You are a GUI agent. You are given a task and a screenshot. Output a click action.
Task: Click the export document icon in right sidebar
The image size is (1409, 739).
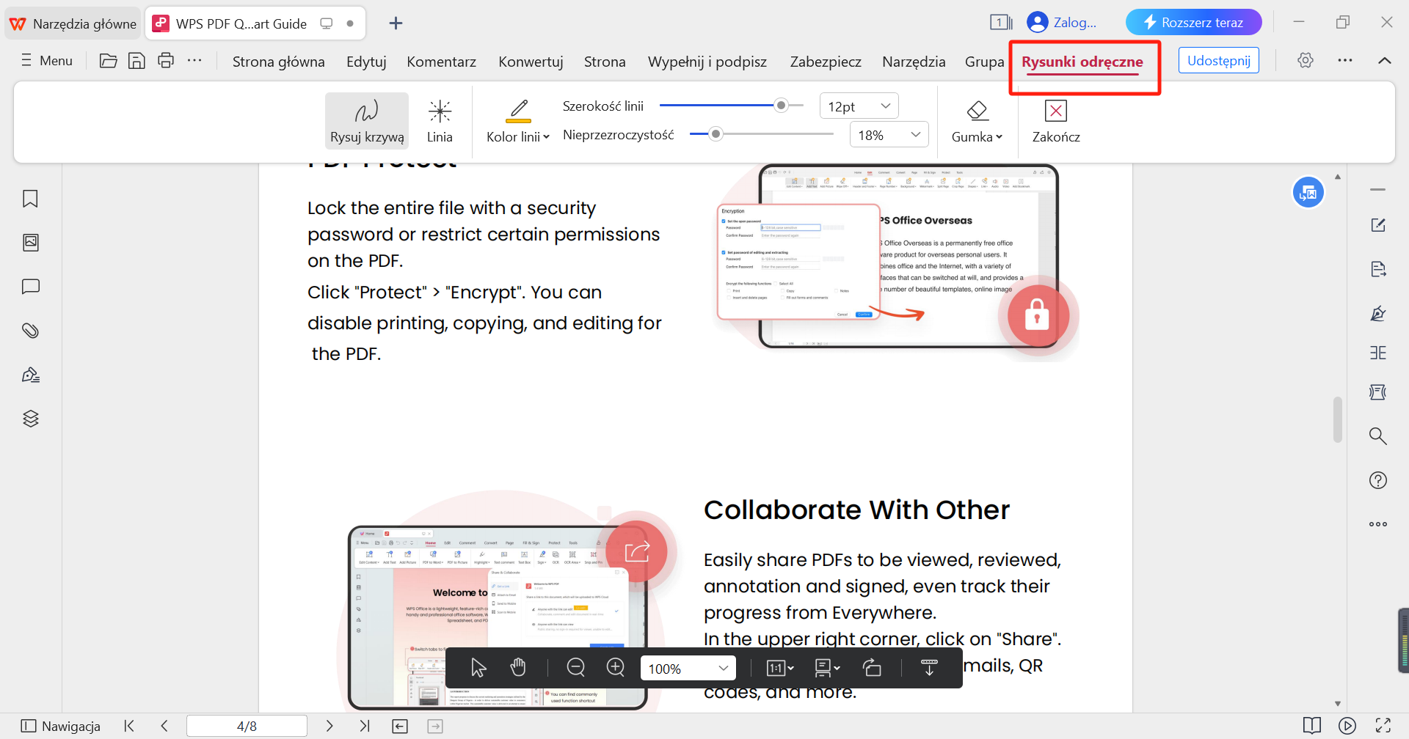(1378, 269)
